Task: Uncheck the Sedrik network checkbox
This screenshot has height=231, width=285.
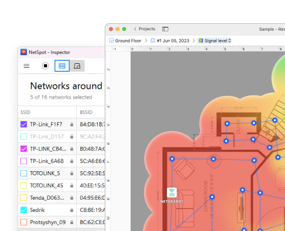Action: pos(24,210)
